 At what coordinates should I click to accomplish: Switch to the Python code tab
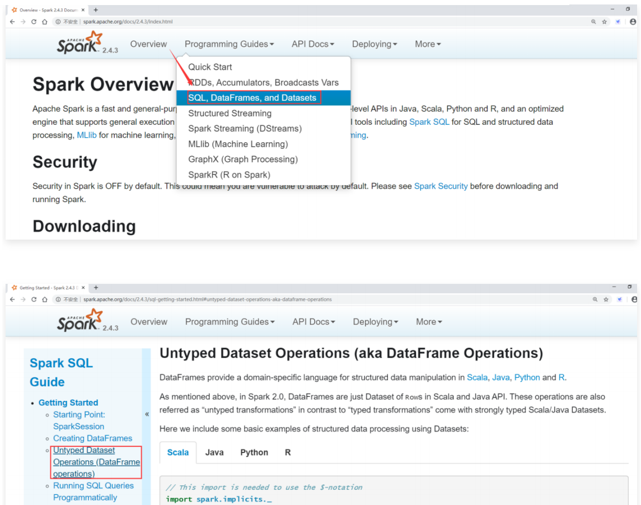point(254,453)
